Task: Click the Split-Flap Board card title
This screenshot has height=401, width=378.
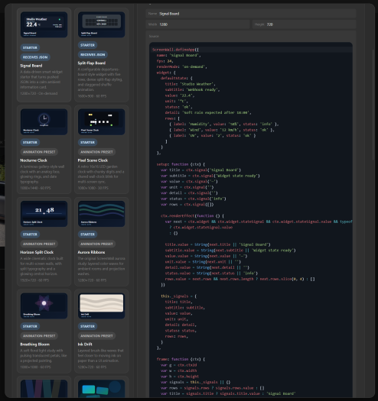Action: [x=92, y=63]
